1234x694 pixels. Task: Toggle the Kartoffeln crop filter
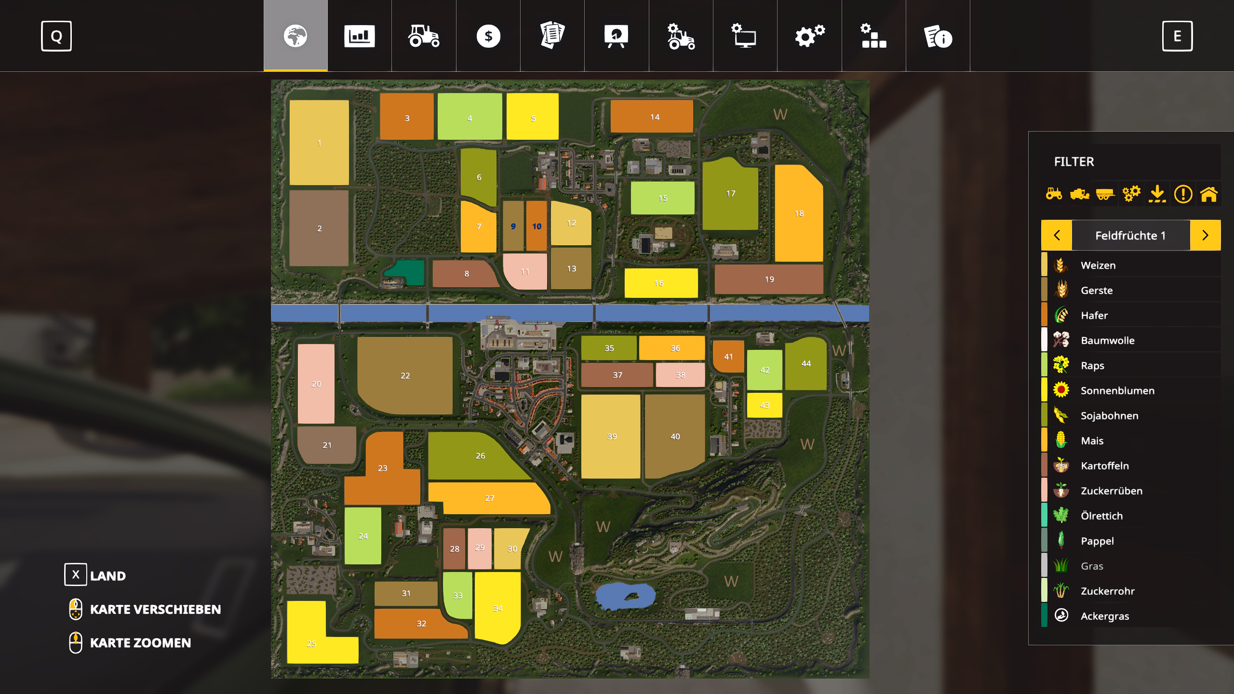click(x=1131, y=466)
